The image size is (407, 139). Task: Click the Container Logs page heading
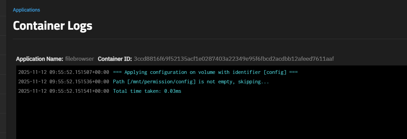pos(52,26)
